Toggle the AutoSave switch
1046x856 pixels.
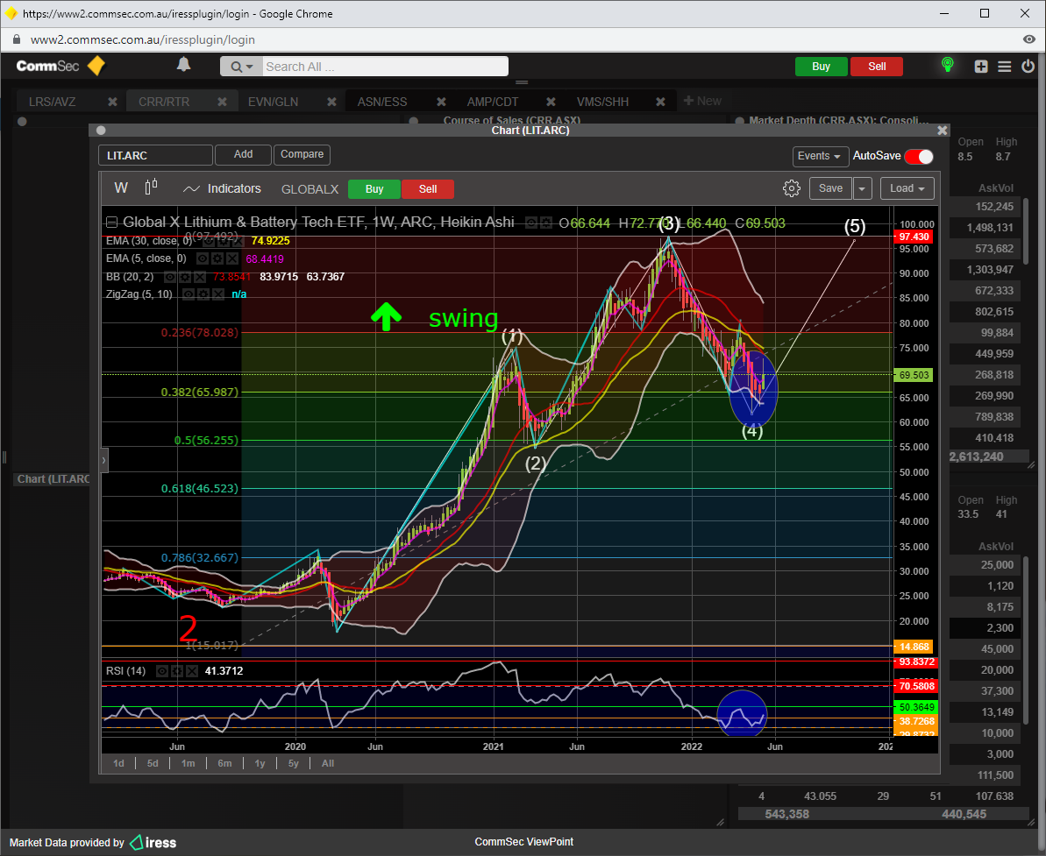[x=919, y=156]
